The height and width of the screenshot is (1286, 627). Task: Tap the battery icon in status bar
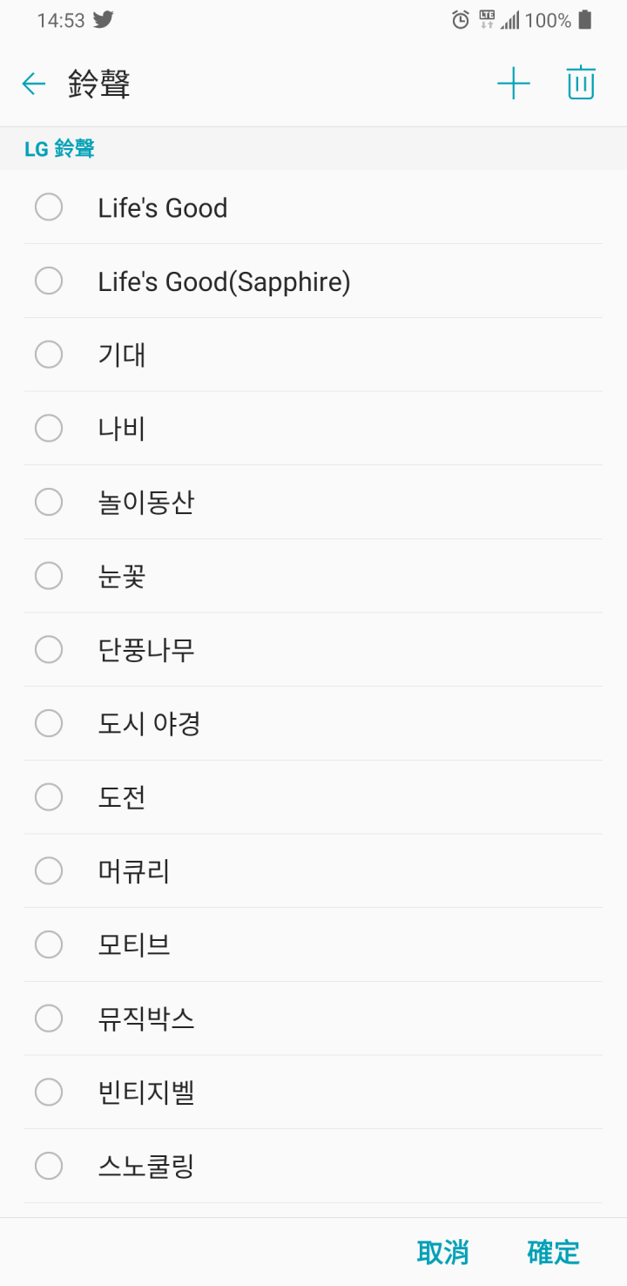585,20
